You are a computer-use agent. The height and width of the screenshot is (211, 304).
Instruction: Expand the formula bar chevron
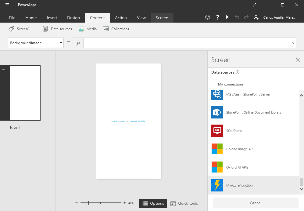click(x=293, y=43)
